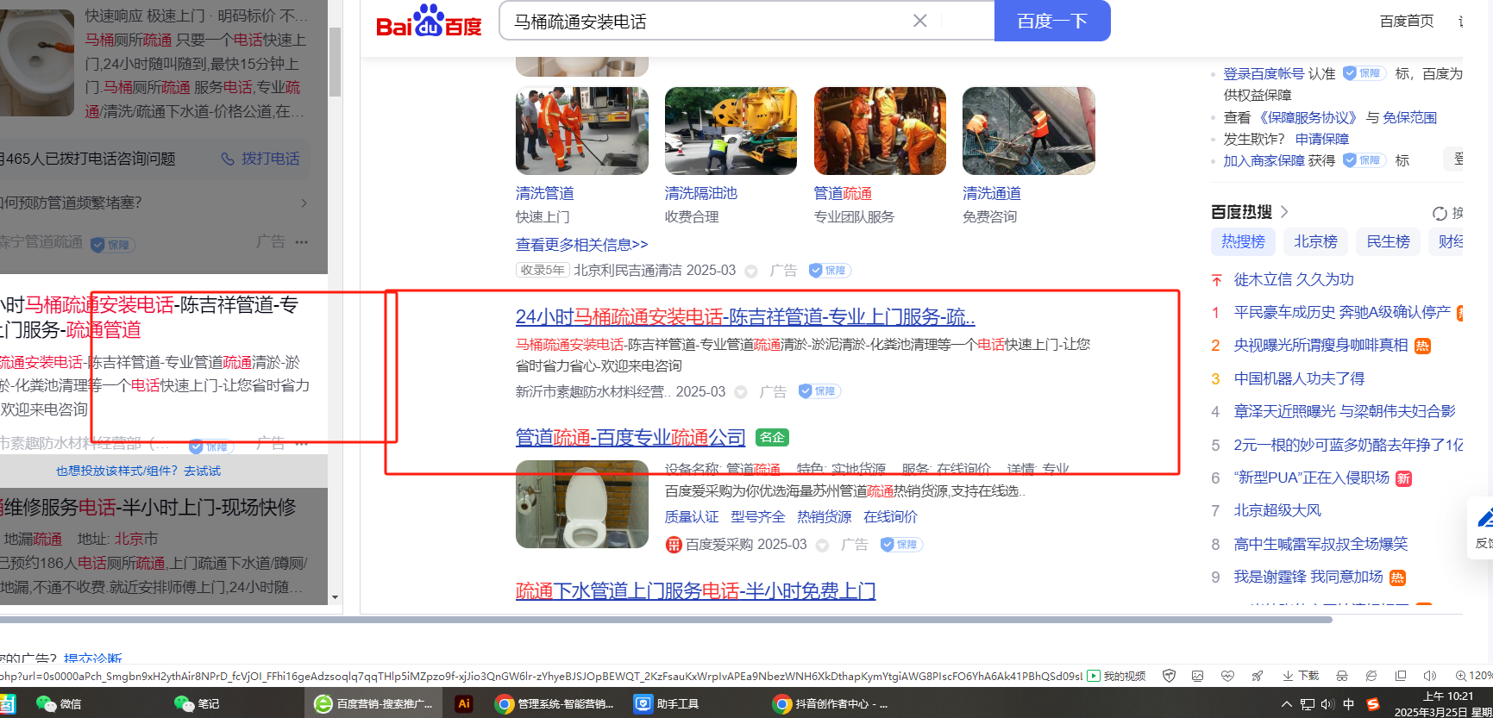Open the 北京超级大风 trending item
This screenshot has height=718, width=1493.
(1277, 510)
